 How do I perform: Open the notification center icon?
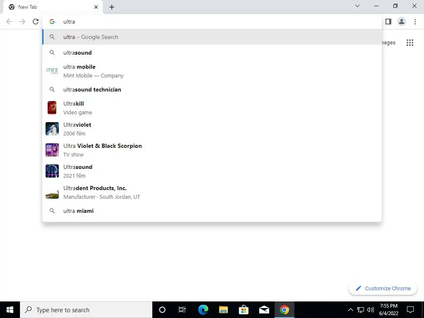coord(410,310)
